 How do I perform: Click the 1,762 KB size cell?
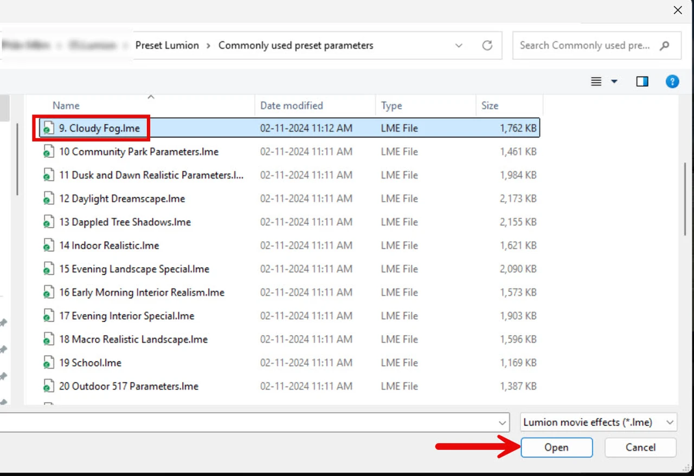coord(518,128)
